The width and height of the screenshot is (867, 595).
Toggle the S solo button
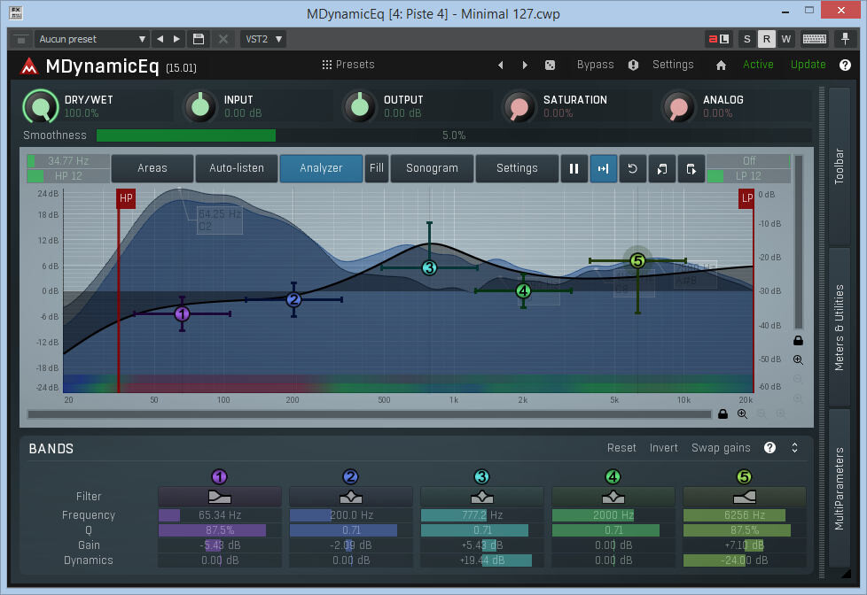747,39
